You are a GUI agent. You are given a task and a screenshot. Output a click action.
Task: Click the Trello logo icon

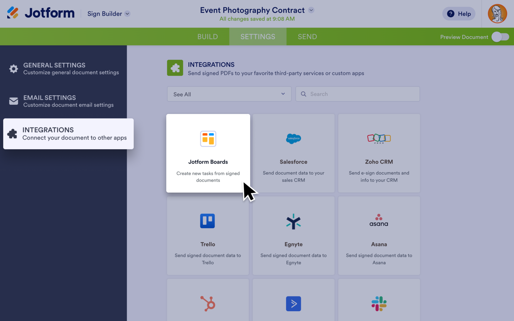pos(208,221)
